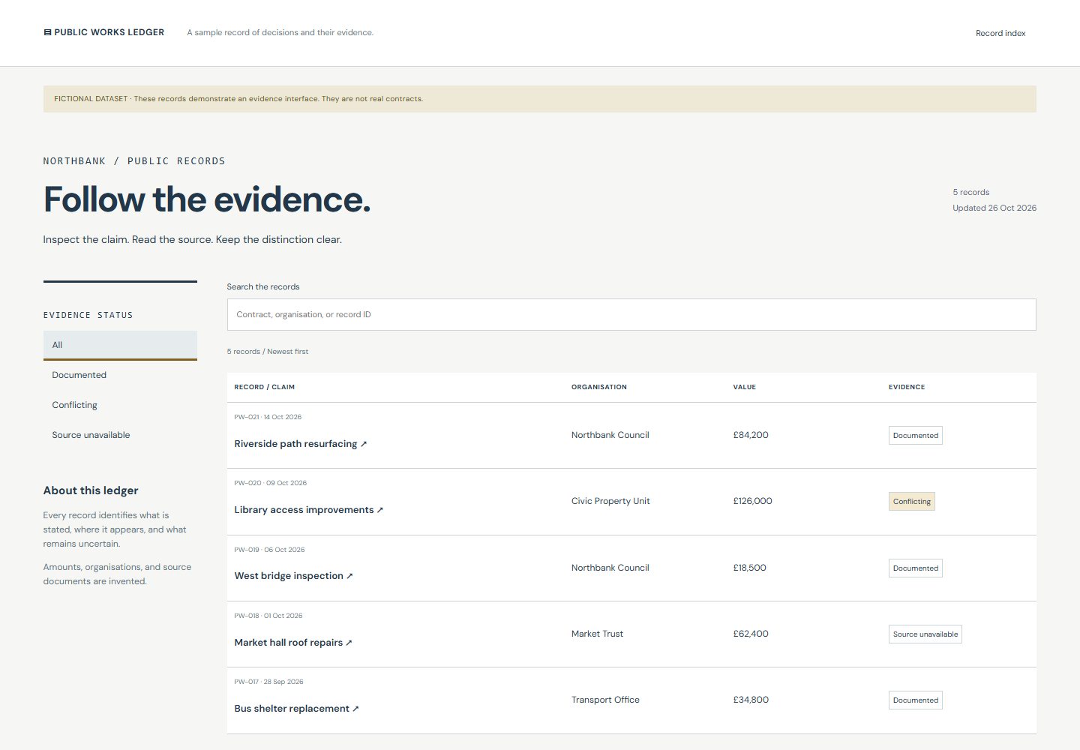The height and width of the screenshot is (750, 1080).
Task: Click the Market Trust organisation cell
Action: click(597, 634)
